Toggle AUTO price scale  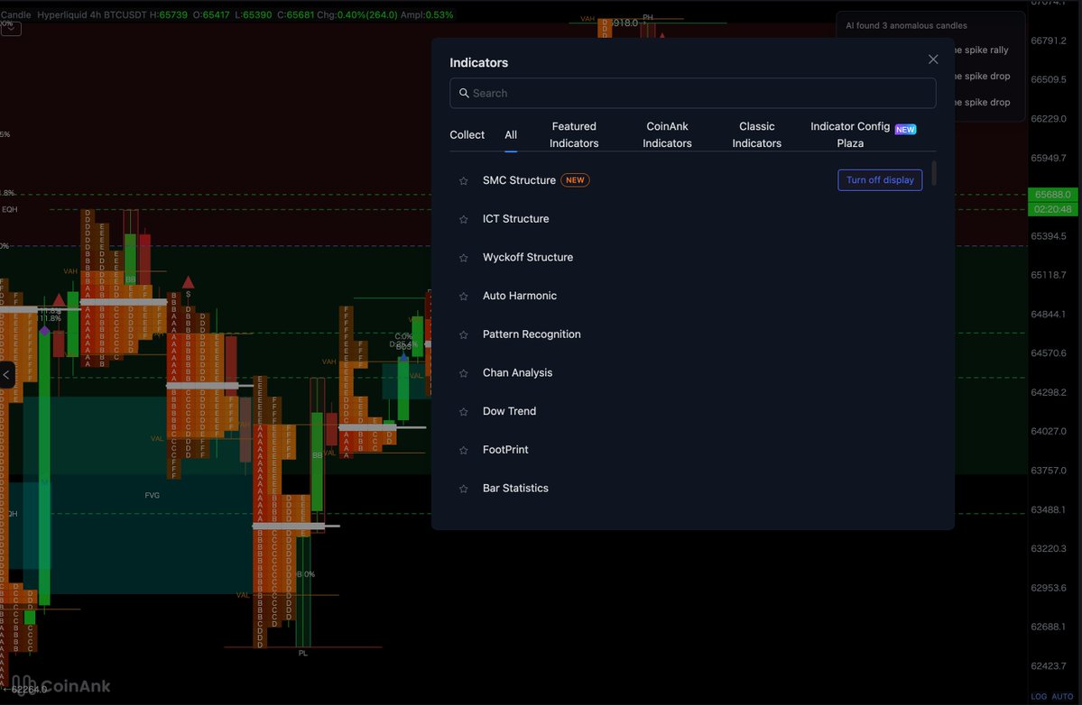[x=1062, y=697]
